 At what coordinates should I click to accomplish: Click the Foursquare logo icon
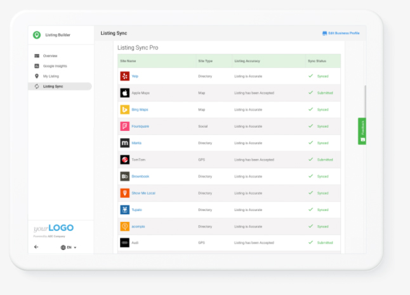point(125,127)
